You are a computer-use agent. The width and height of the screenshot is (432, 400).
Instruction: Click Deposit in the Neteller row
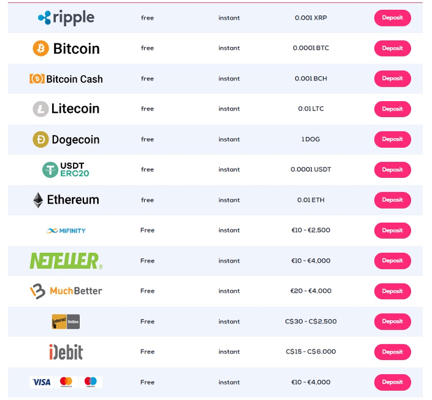click(392, 261)
